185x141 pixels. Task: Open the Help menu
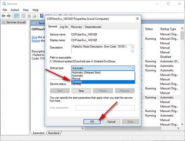pos(36,10)
